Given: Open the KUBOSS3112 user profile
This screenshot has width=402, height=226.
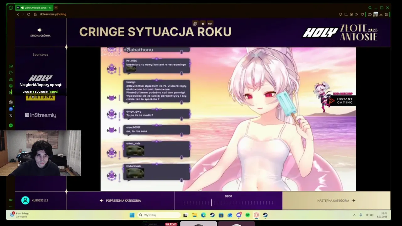Looking at the screenshot, I should 35,200.
